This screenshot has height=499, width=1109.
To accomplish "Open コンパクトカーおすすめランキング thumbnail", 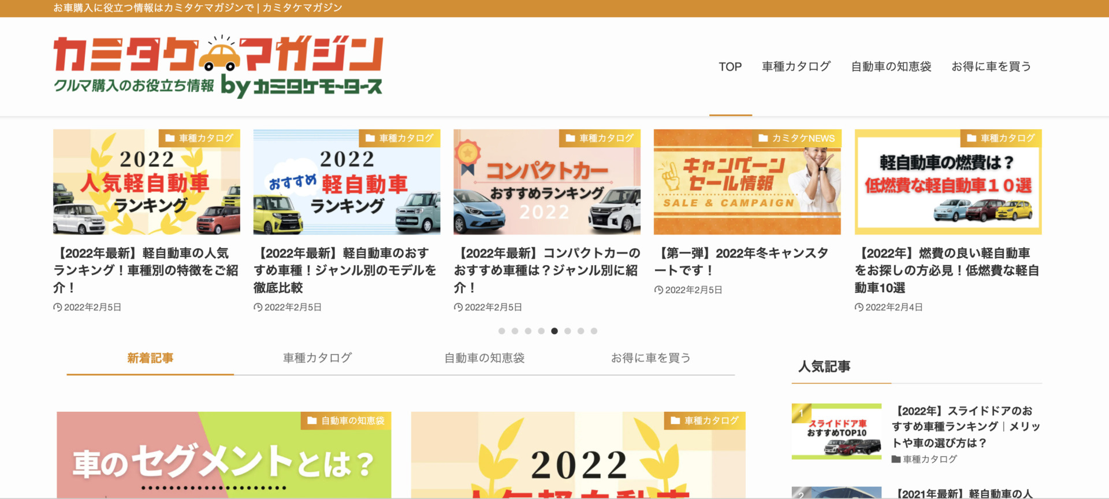I will tap(547, 182).
